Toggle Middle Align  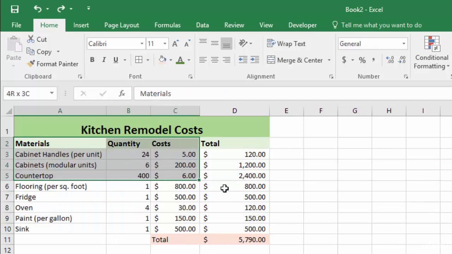pos(215,43)
